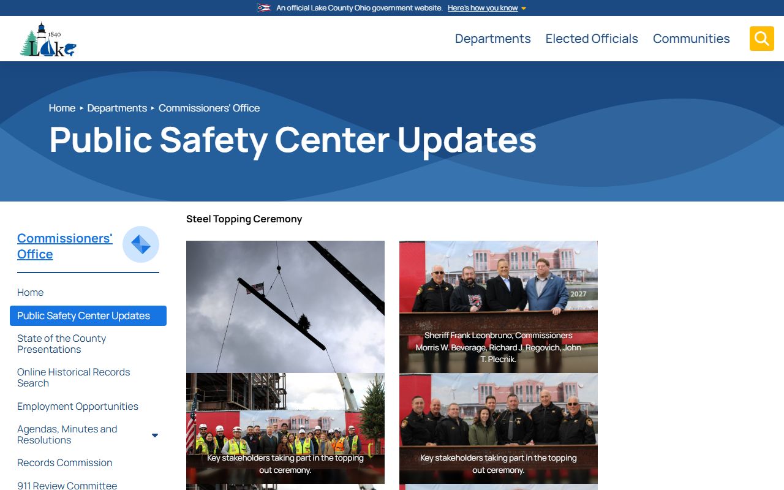Expand 'Here's how you know' disclosure
Viewport: 784px width, 490px height.
point(487,8)
